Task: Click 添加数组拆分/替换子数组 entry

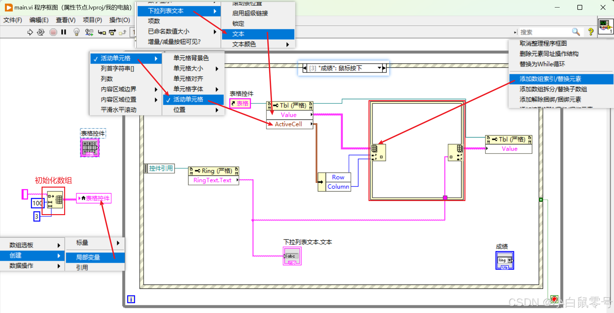Action: point(561,89)
